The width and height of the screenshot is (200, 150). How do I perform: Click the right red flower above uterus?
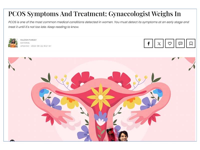(x=120, y=80)
